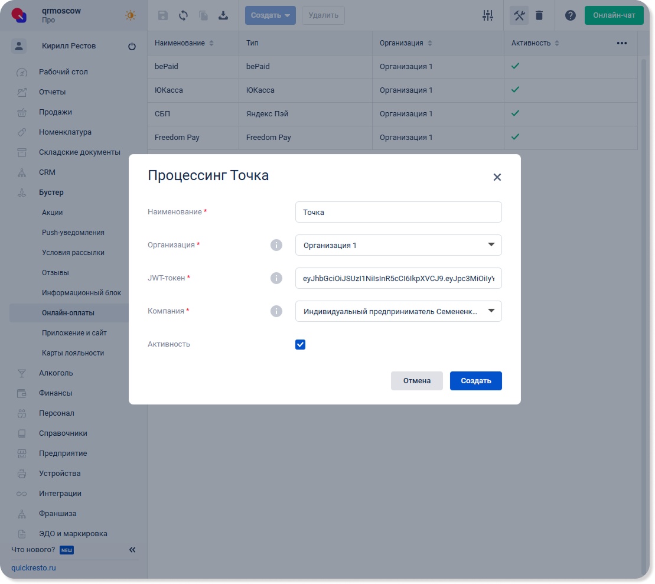Viewport: 655px width, 584px height.
Task: Open the Создать dropdown in toolbar
Action: coord(270,15)
